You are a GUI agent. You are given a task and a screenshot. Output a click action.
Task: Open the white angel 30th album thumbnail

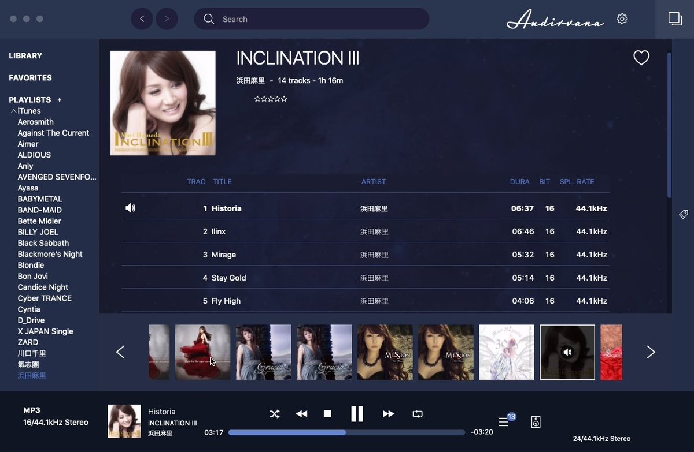point(507,352)
